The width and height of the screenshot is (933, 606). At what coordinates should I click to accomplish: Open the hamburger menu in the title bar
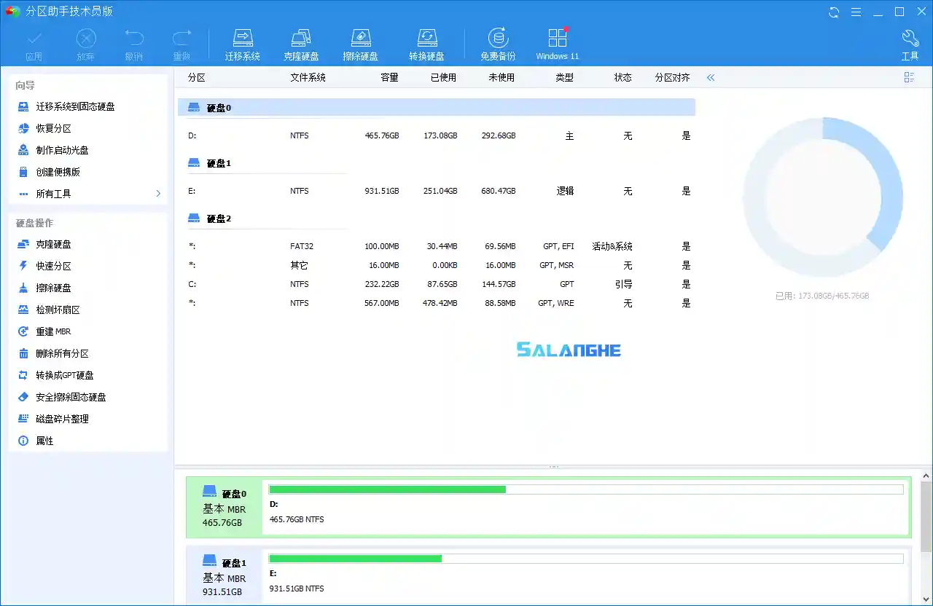coord(856,12)
